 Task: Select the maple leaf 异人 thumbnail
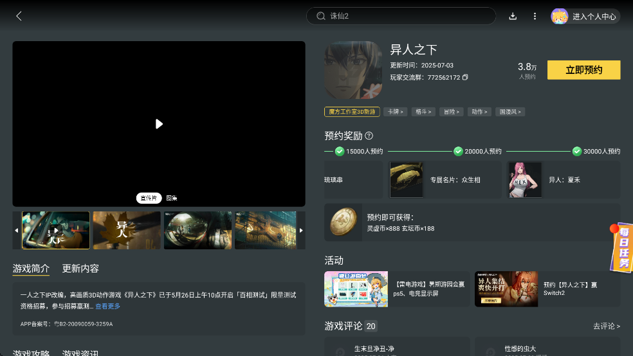pyautogui.click(x=127, y=230)
